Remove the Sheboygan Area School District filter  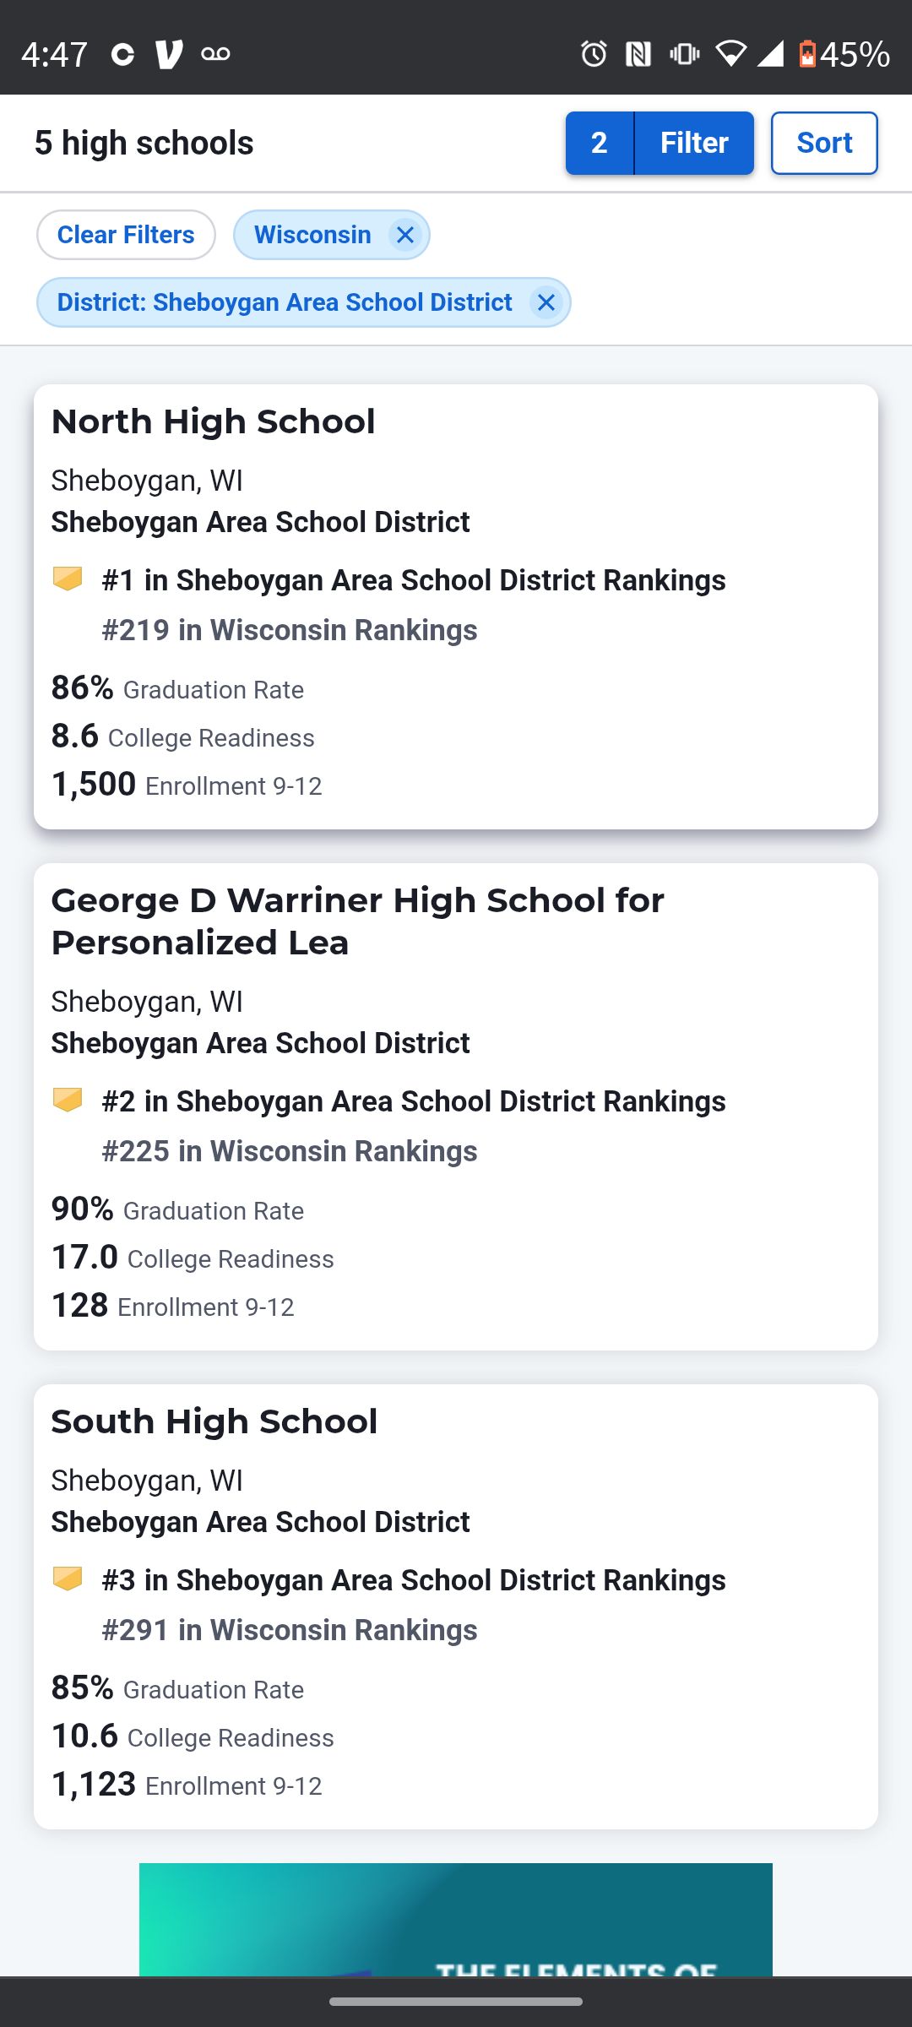coord(546,302)
